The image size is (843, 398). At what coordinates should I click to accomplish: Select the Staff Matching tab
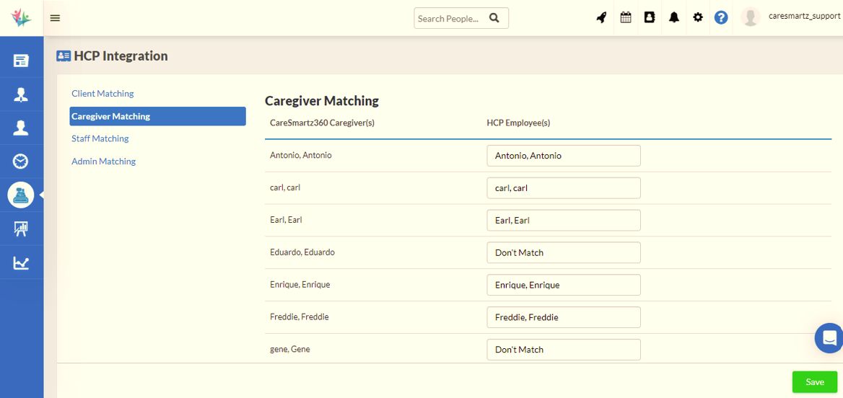[x=100, y=138]
